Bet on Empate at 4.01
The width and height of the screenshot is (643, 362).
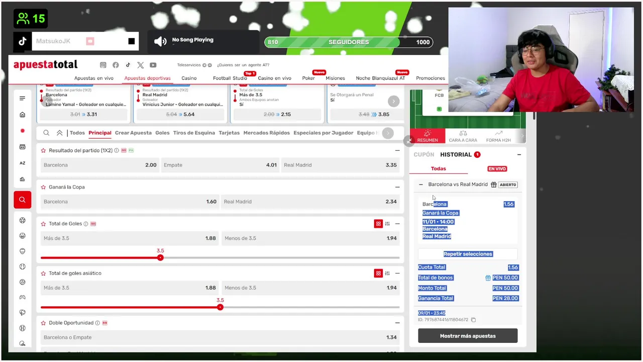pos(220,165)
